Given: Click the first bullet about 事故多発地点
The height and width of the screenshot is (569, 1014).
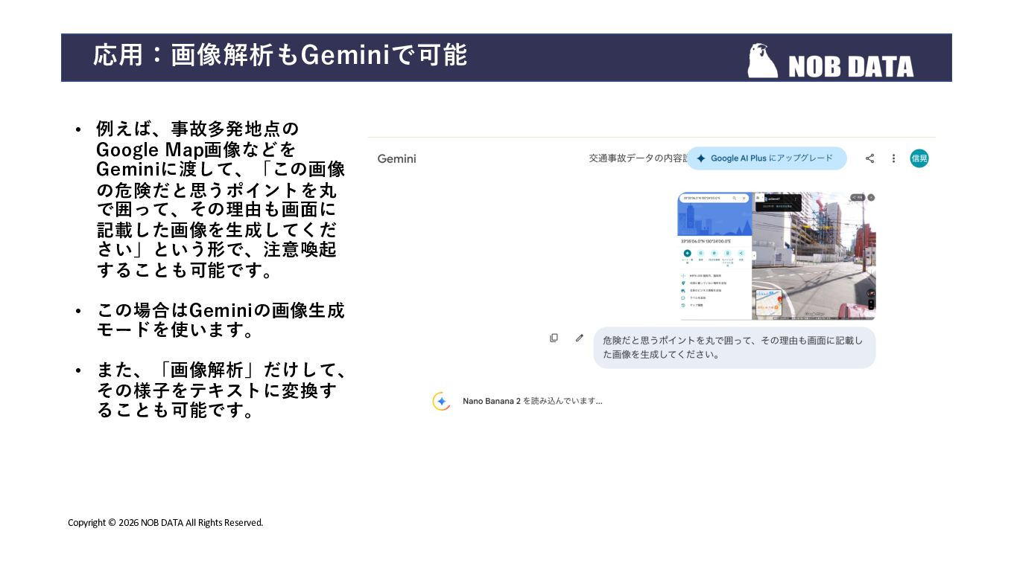Looking at the screenshot, I should pos(221,199).
